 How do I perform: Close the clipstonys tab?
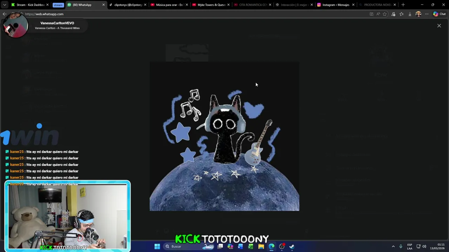pyautogui.click(x=145, y=5)
